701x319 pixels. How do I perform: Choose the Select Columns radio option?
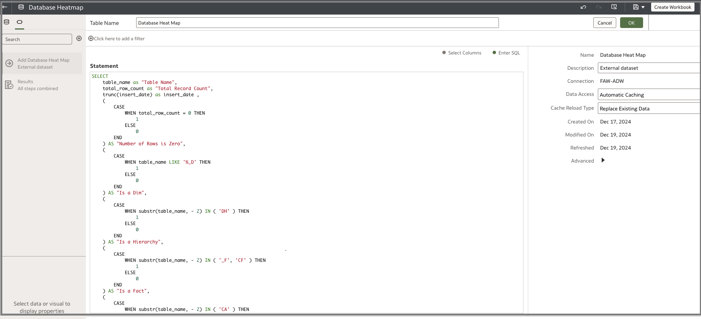pos(462,53)
